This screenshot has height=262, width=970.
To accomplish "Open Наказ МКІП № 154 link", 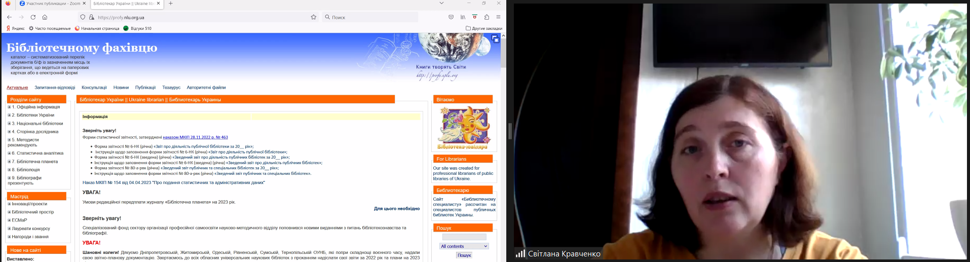I will (x=173, y=182).
